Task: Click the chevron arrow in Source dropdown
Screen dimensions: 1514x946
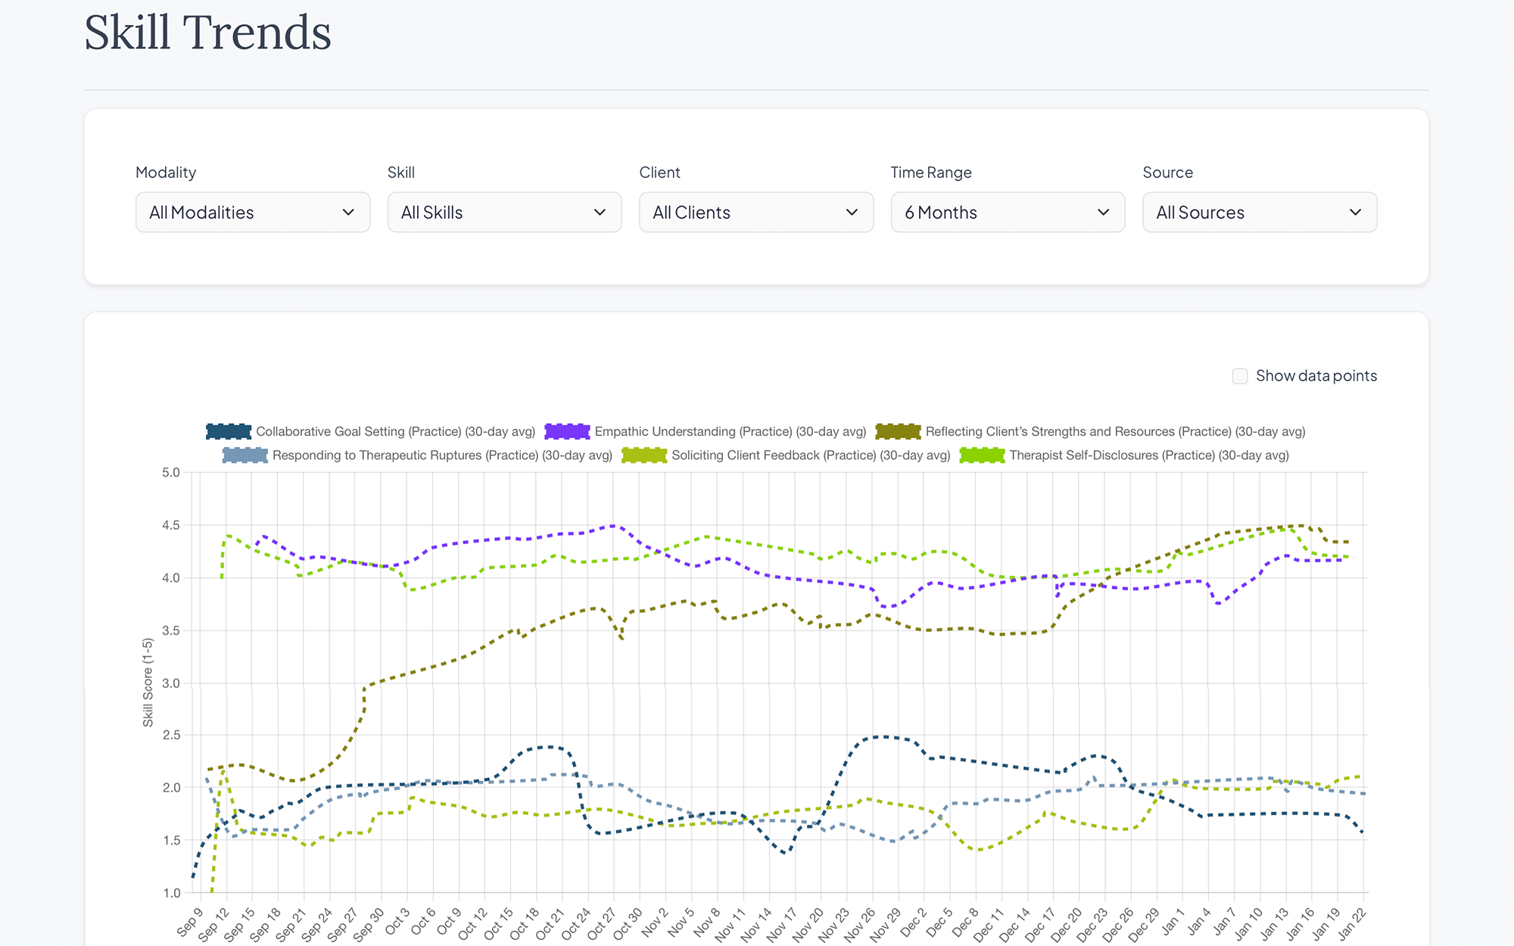Action: click(x=1355, y=213)
